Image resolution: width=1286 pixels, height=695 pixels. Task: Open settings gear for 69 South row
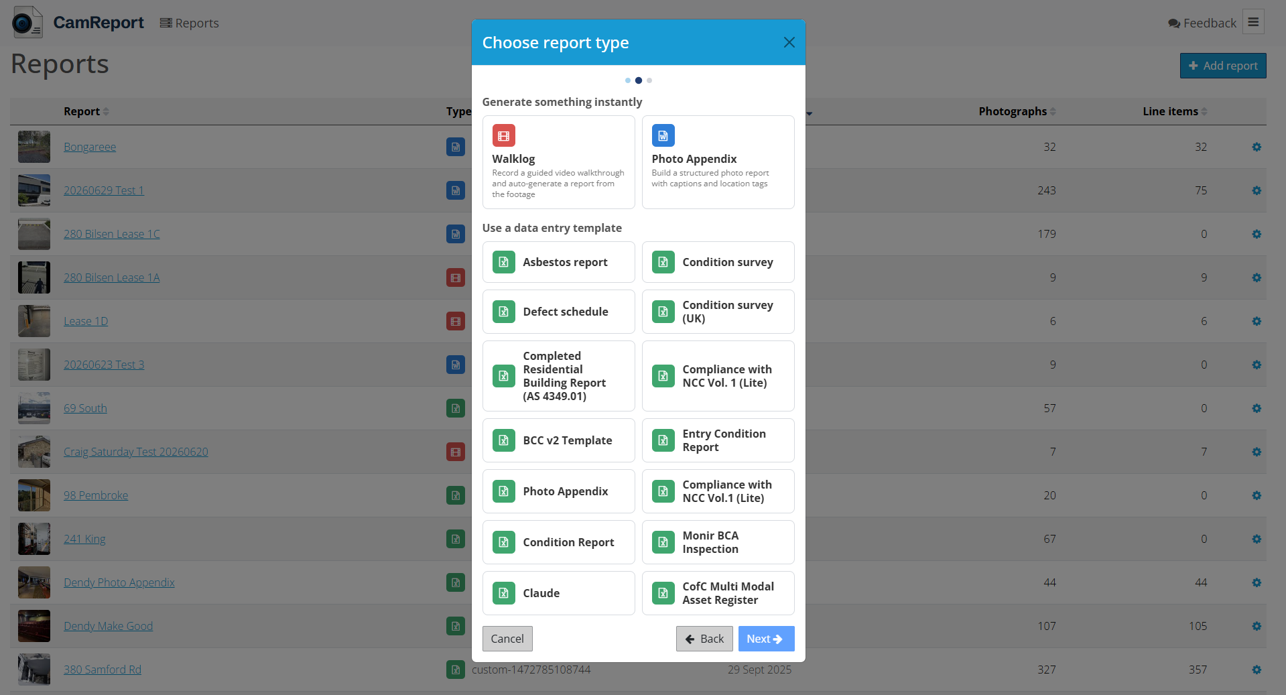coord(1257,408)
